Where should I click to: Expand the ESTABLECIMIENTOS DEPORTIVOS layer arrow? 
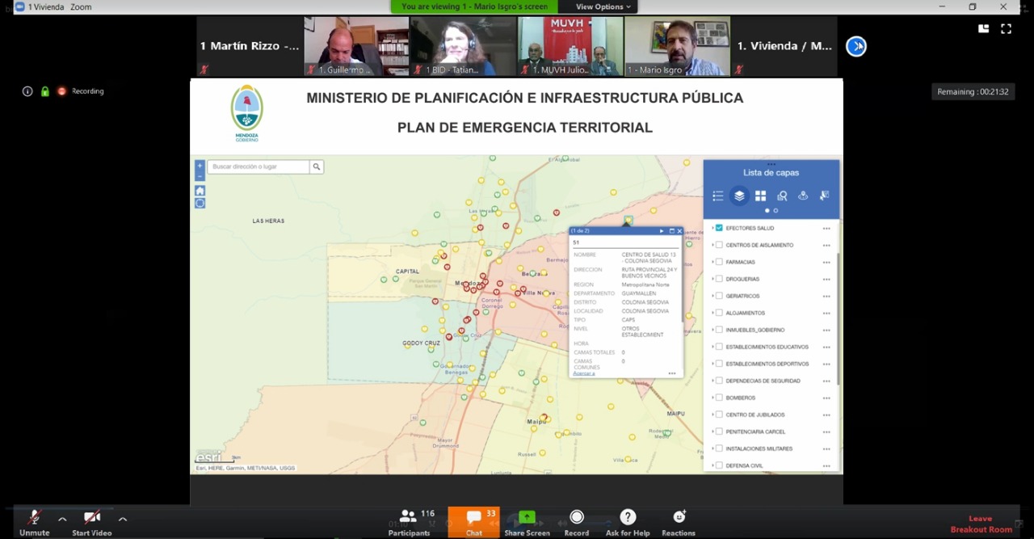(712, 364)
